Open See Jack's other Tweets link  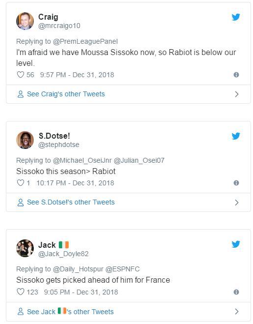point(70,311)
